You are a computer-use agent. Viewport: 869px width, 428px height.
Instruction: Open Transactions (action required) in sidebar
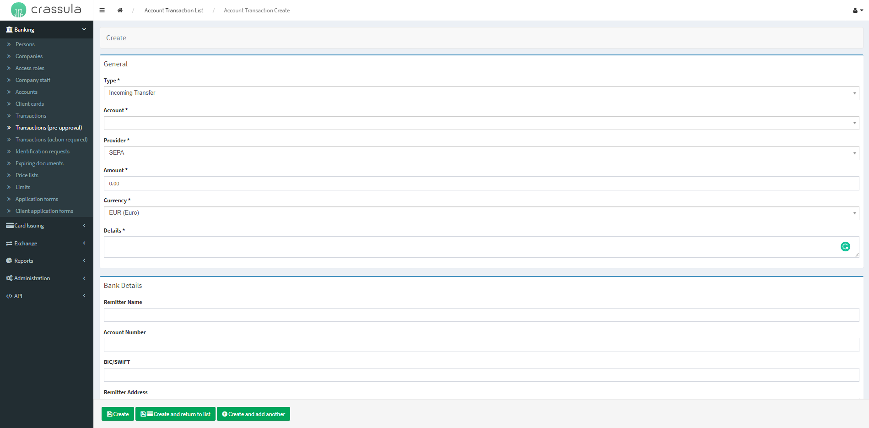[x=51, y=140]
